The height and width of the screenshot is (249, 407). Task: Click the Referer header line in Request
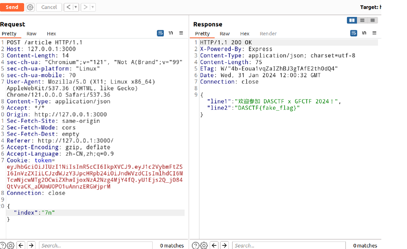[x=60, y=141]
